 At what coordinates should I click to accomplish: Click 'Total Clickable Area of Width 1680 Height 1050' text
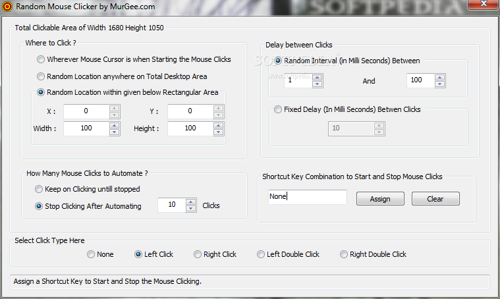90,28
